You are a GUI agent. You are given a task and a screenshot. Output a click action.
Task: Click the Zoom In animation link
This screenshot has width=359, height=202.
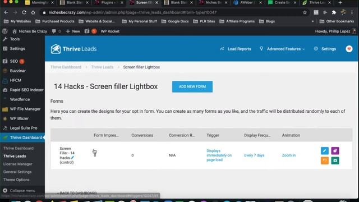click(289, 155)
